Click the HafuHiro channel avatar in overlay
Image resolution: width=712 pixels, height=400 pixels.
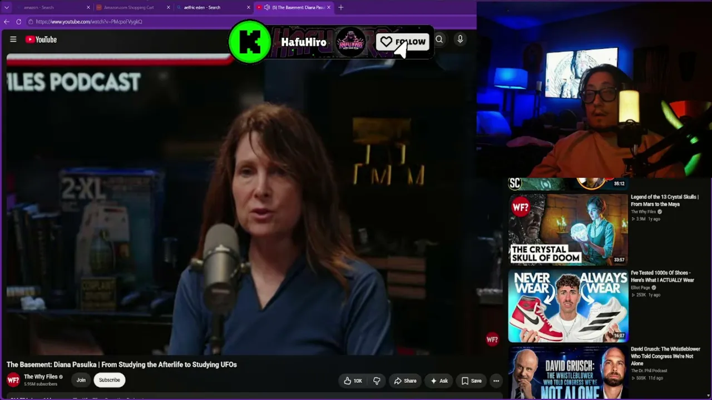click(x=351, y=42)
